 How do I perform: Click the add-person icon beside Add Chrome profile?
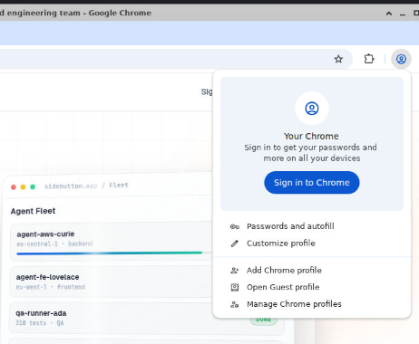(235, 271)
